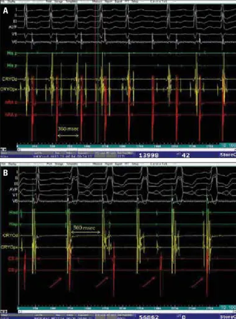Click the vertical red caliper line in panel A
Viewport: 236px width, 319px height.
pos(95,72)
